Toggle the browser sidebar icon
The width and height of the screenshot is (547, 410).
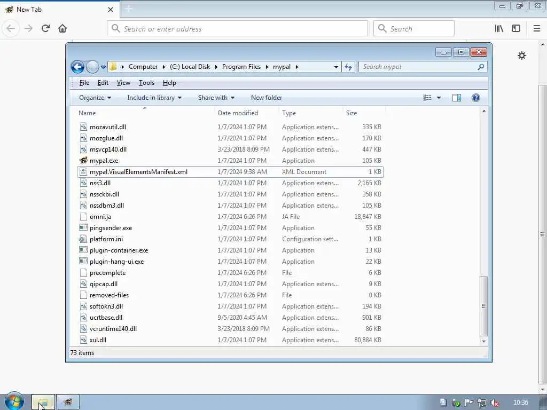point(516,28)
